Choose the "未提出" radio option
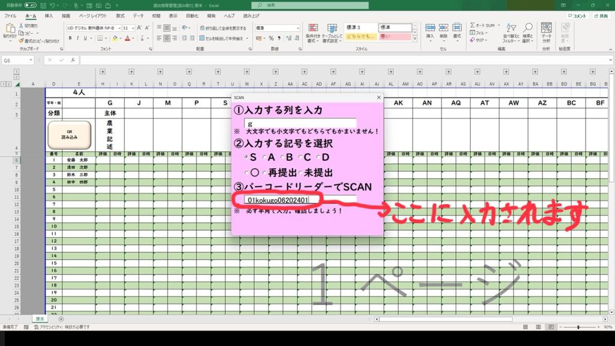 click(x=300, y=172)
